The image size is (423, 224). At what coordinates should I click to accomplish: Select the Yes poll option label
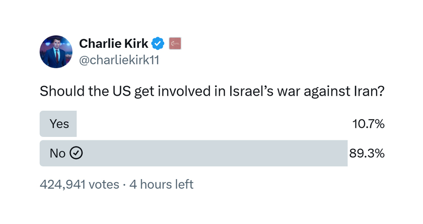pos(59,124)
